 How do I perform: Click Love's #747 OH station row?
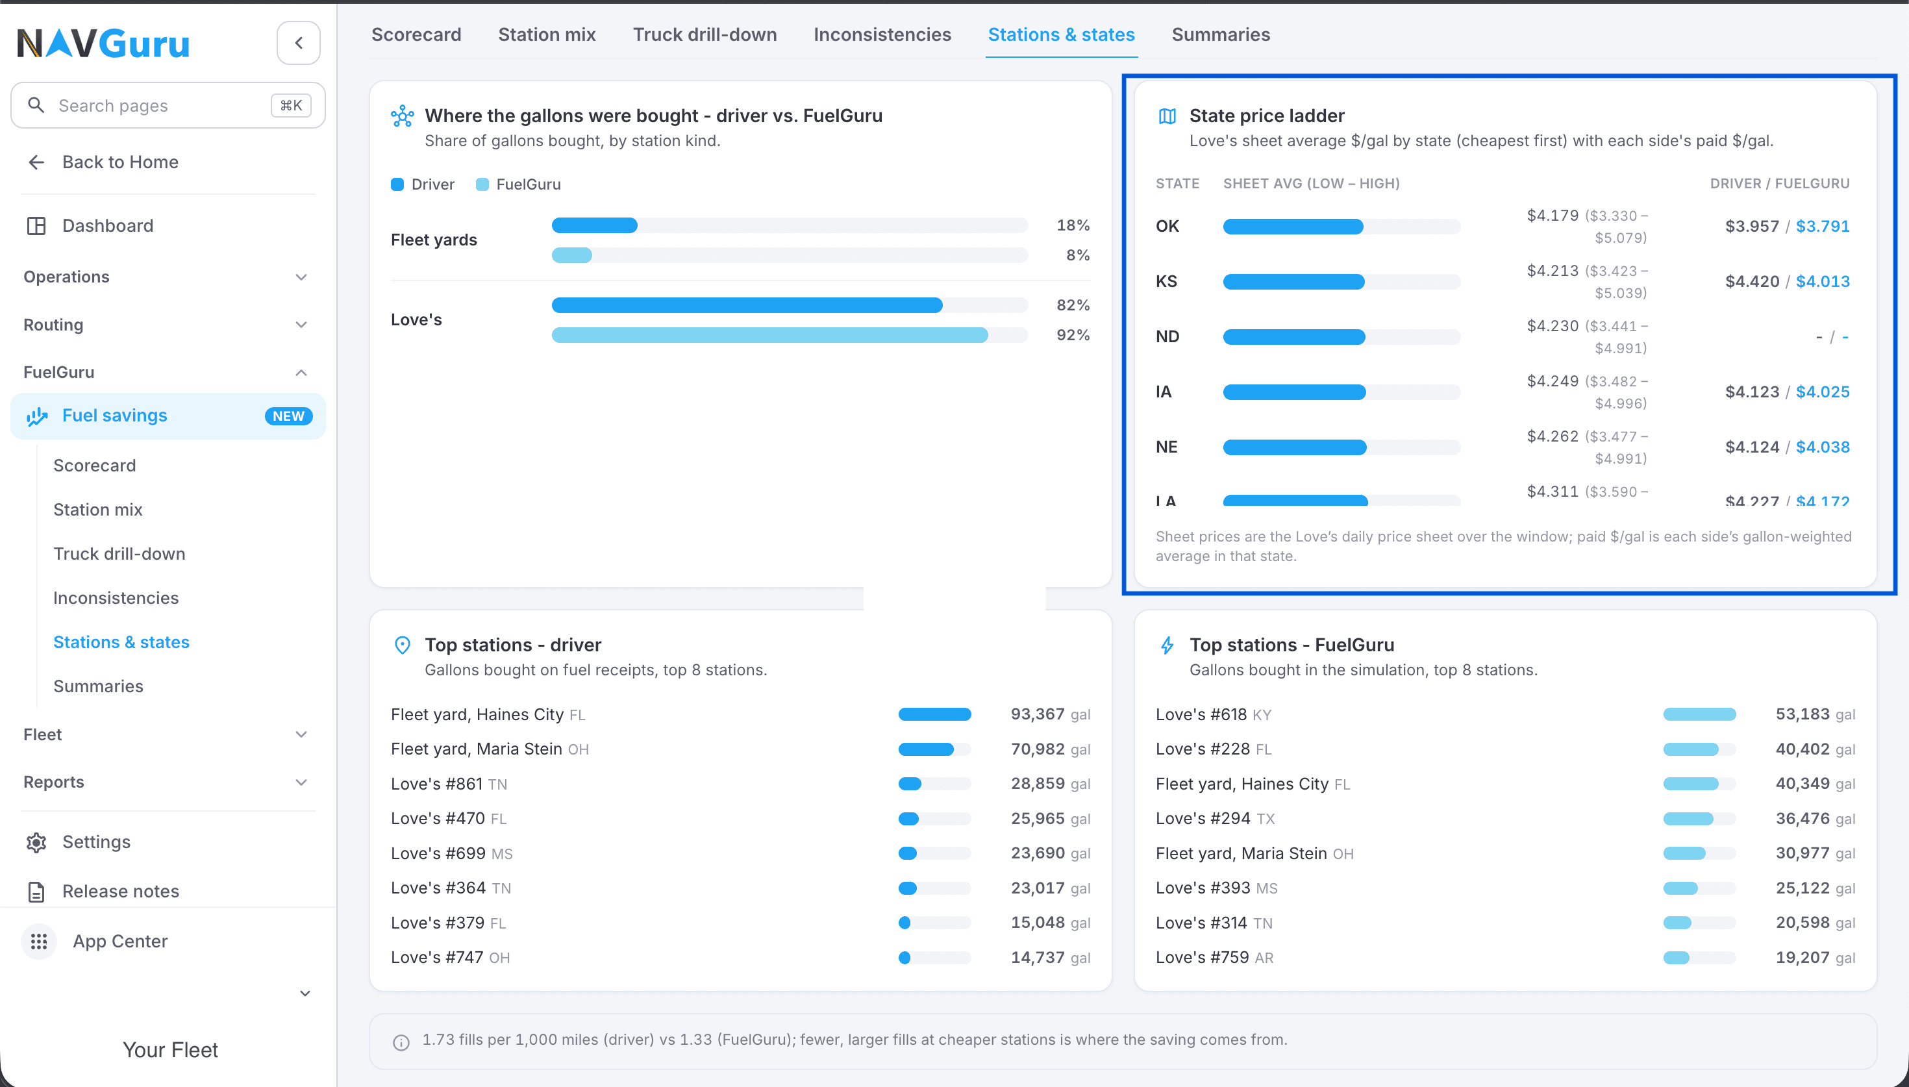tap(740, 958)
